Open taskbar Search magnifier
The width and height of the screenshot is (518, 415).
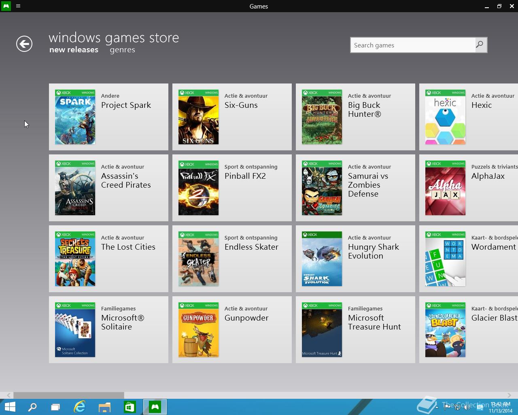[x=32, y=407]
